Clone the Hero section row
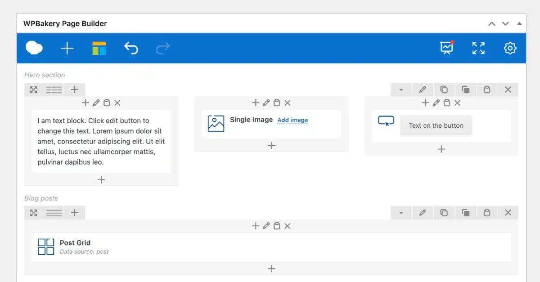This screenshot has height=282, width=540. [444, 90]
